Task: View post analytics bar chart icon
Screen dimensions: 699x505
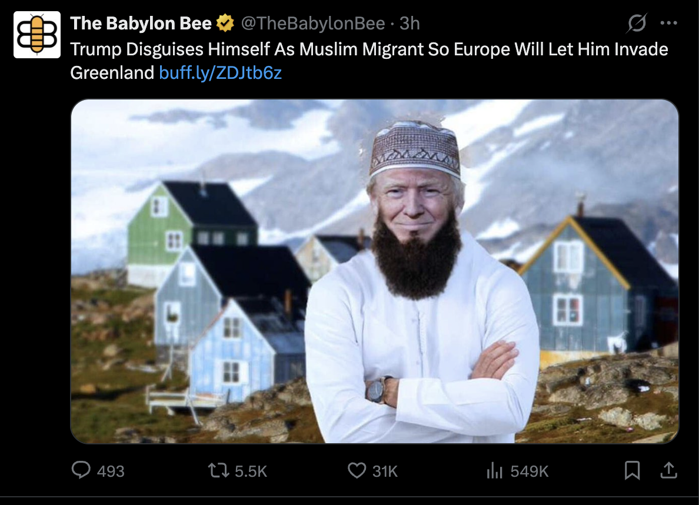Action: coord(494,470)
